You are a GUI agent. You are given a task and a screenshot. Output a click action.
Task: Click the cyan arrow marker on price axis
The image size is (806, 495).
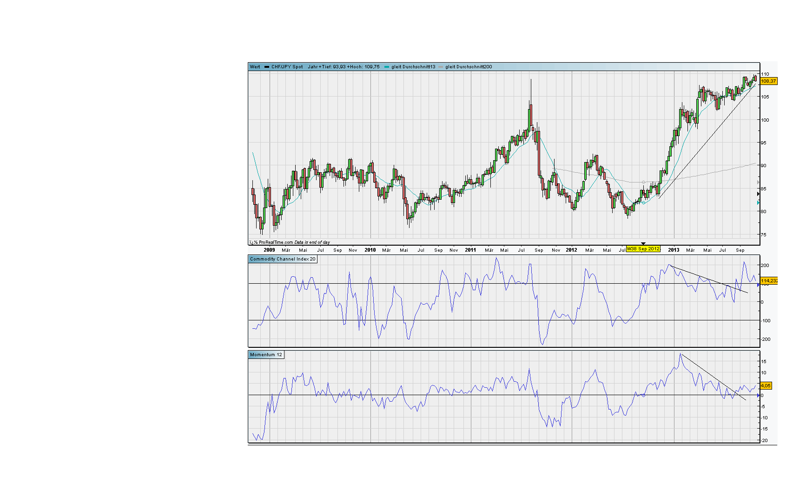[x=759, y=203]
